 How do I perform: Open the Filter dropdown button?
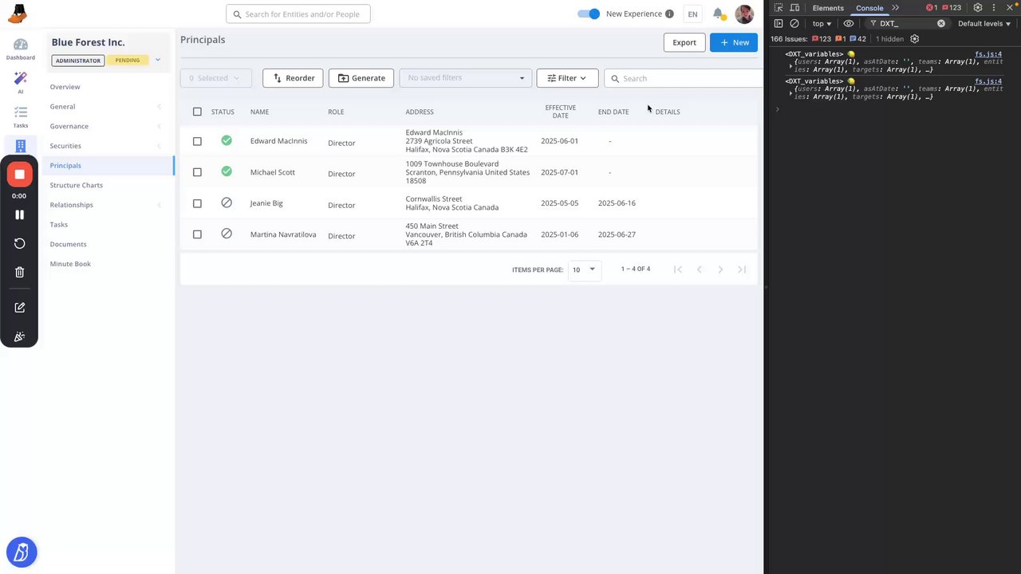tap(567, 78)
